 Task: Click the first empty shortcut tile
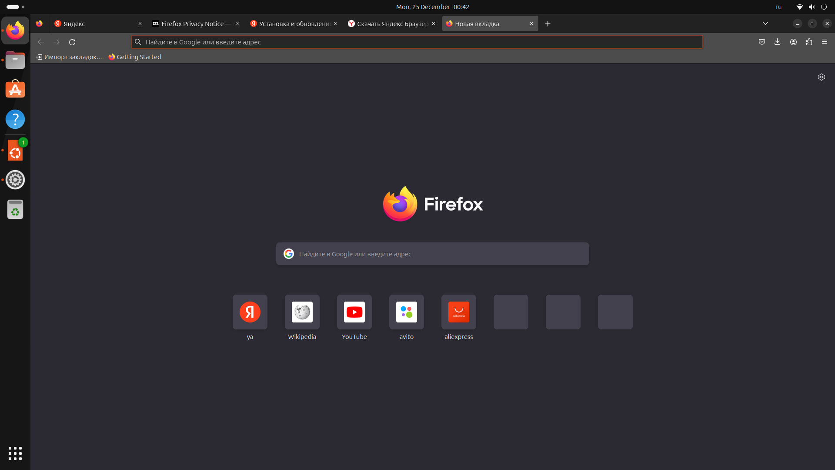[x=511, y=312]
